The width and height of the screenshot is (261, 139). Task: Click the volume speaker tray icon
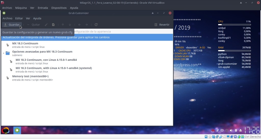(231, 131)
